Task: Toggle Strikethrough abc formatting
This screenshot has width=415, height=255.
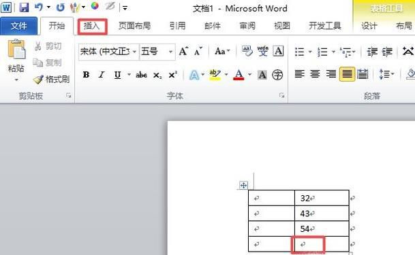Action: pyautogui.click(x=141, y=75)
